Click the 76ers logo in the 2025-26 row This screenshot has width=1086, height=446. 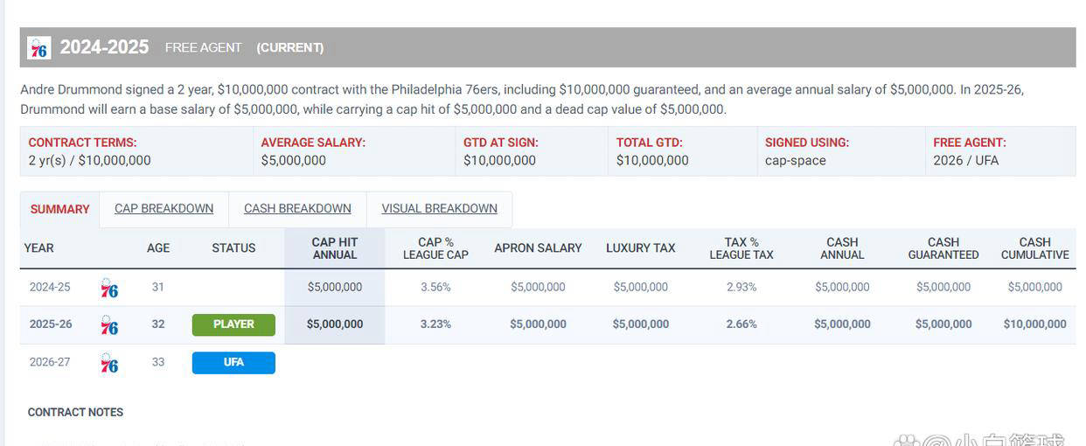[109, 325]
